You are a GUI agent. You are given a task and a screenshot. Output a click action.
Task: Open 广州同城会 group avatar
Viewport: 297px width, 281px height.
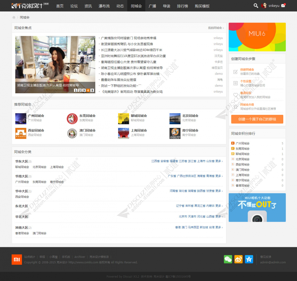coord(21,119)
